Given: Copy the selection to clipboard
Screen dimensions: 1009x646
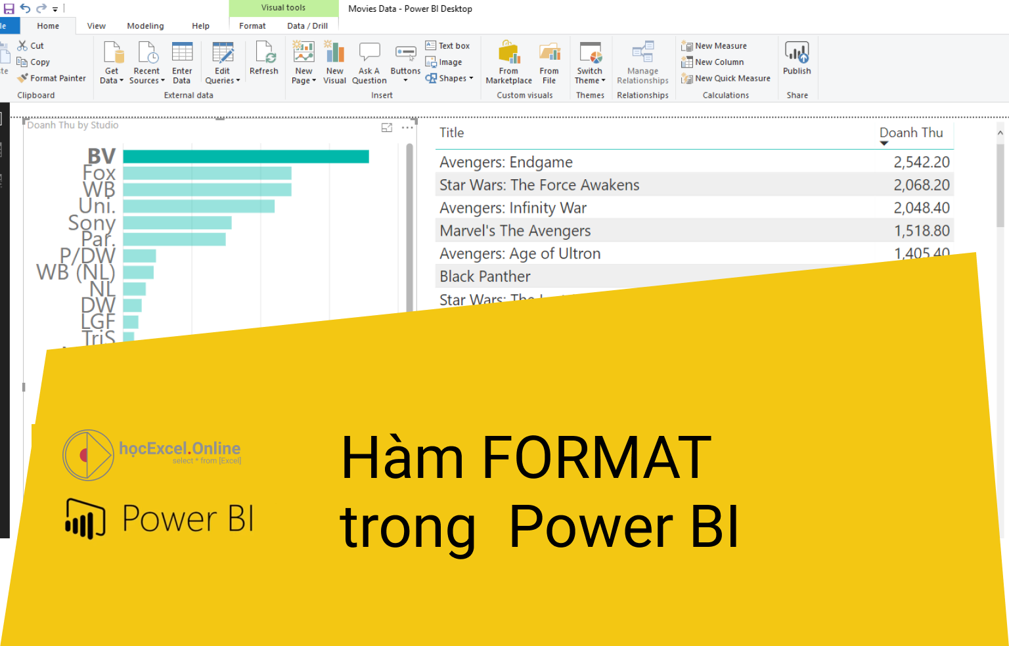Looking at the screenshot, I should 34,62.
